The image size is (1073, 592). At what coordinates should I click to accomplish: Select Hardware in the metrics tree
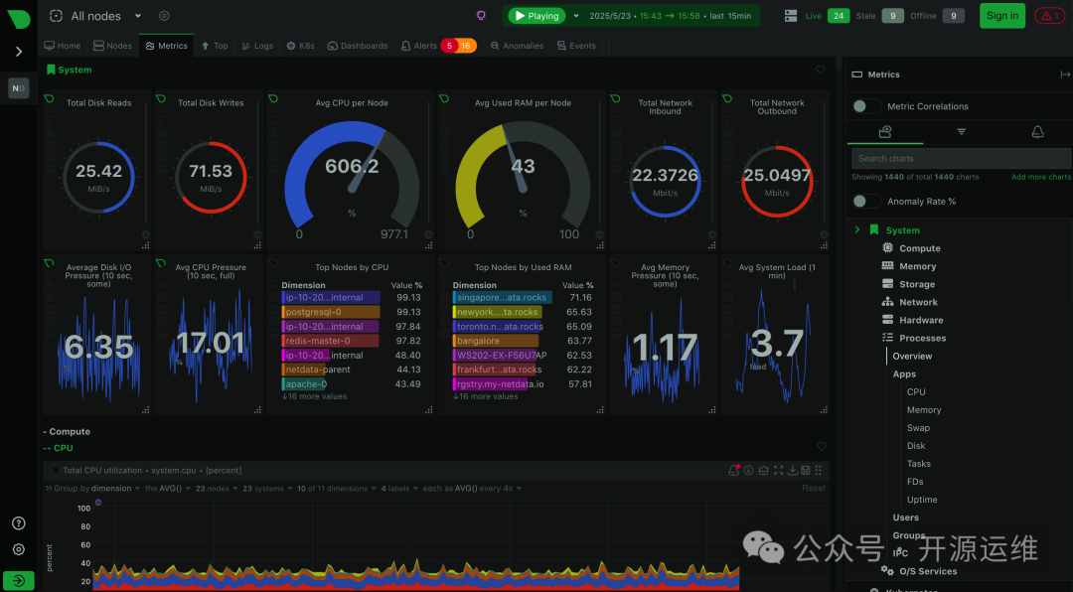click(920, 320)
